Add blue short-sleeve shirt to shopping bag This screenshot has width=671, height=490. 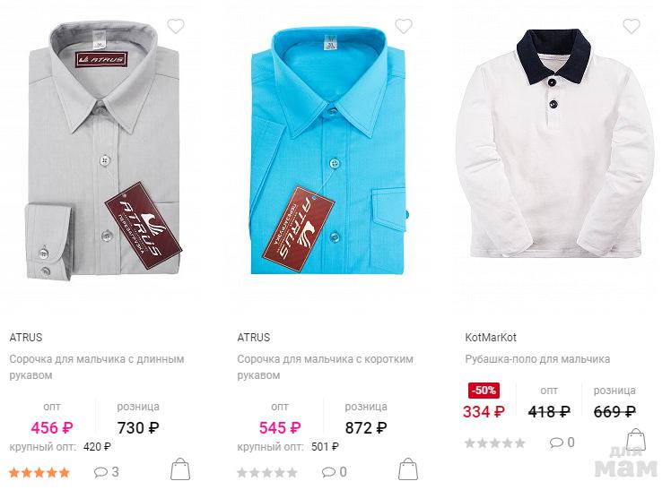click(408, 469)
